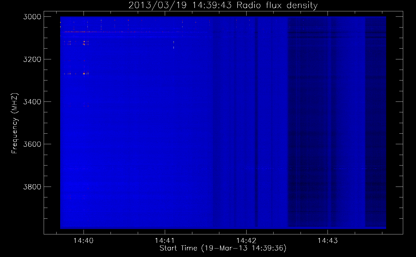This screenshot has width=416, height=257.
Task: Pick the 3600 frequency tick label
Action: (x=32, y=144)
